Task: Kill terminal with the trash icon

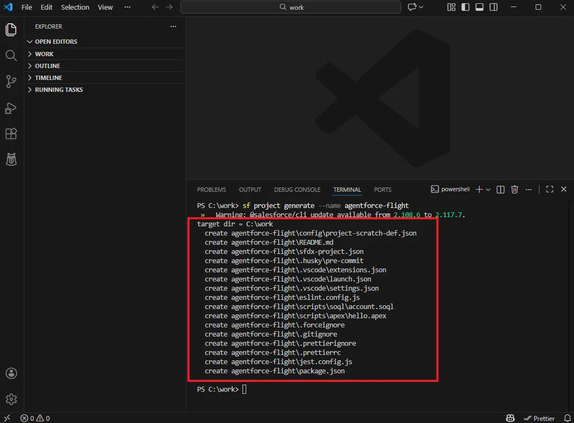Action: tap(514, 189)
